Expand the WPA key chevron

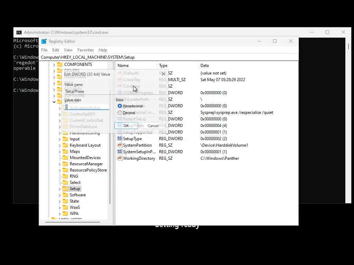click(59, 214)
